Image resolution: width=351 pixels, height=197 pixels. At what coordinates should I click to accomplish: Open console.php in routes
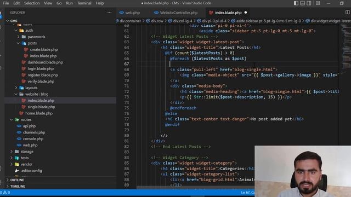33,139
